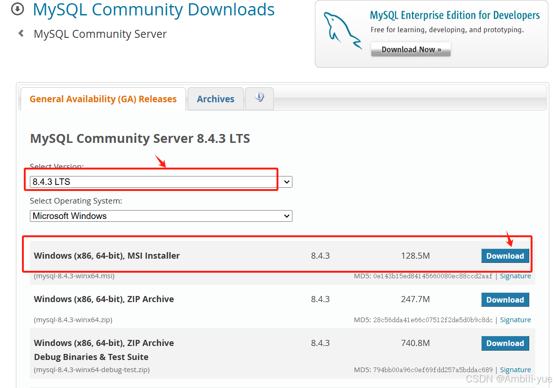Open Signature link for mysql-8.4.3-winx64.zip

[515, 320]
